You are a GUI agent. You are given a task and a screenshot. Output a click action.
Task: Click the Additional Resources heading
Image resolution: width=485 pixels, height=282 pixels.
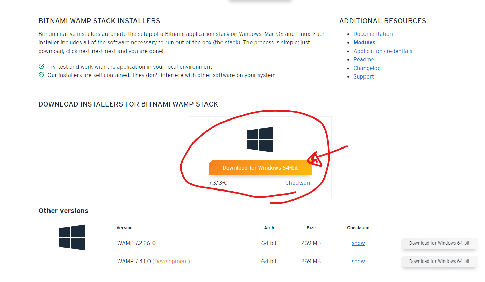point(383,21)
